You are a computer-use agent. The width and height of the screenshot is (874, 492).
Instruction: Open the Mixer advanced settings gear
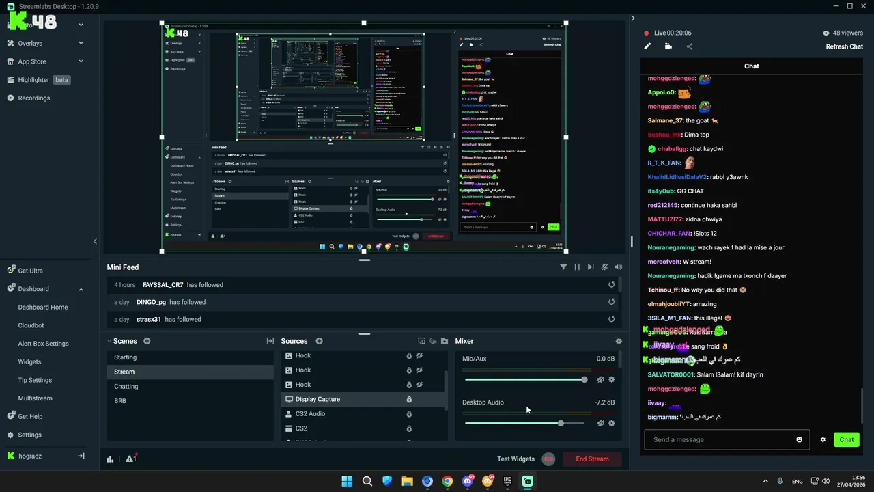pyautogui.click(x=619, y=341)
